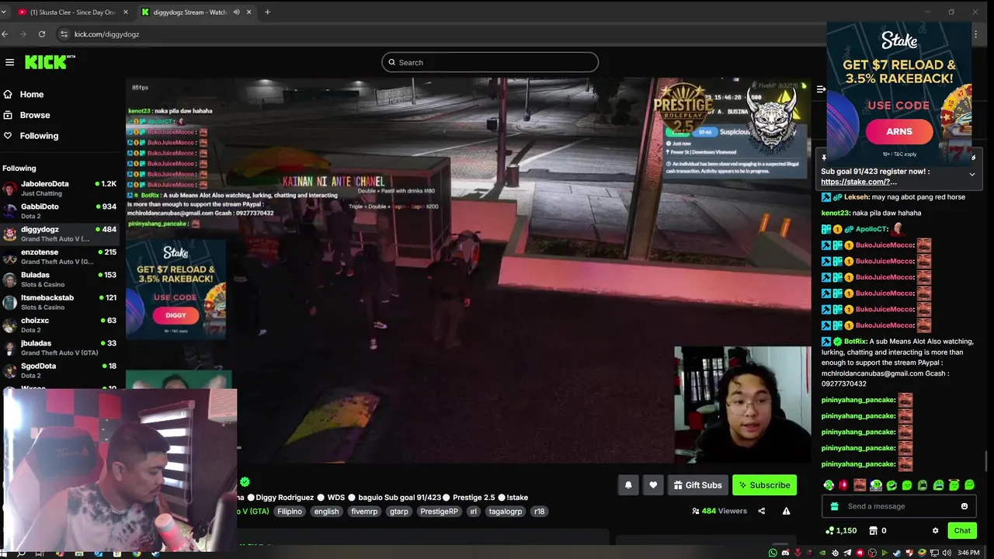Screen dimensions: 994x559
Task: Click the green Subscribe button
Action: [x=764, y=485]
